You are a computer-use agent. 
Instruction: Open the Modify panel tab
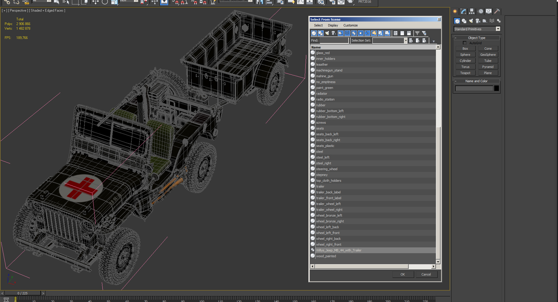click(463, 11)
